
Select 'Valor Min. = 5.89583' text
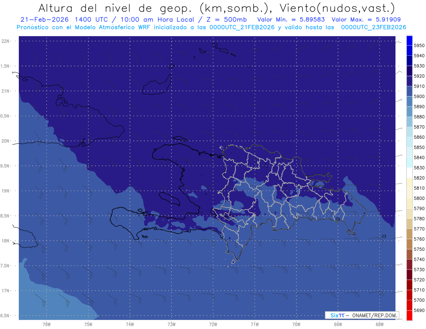coord(291,20)
